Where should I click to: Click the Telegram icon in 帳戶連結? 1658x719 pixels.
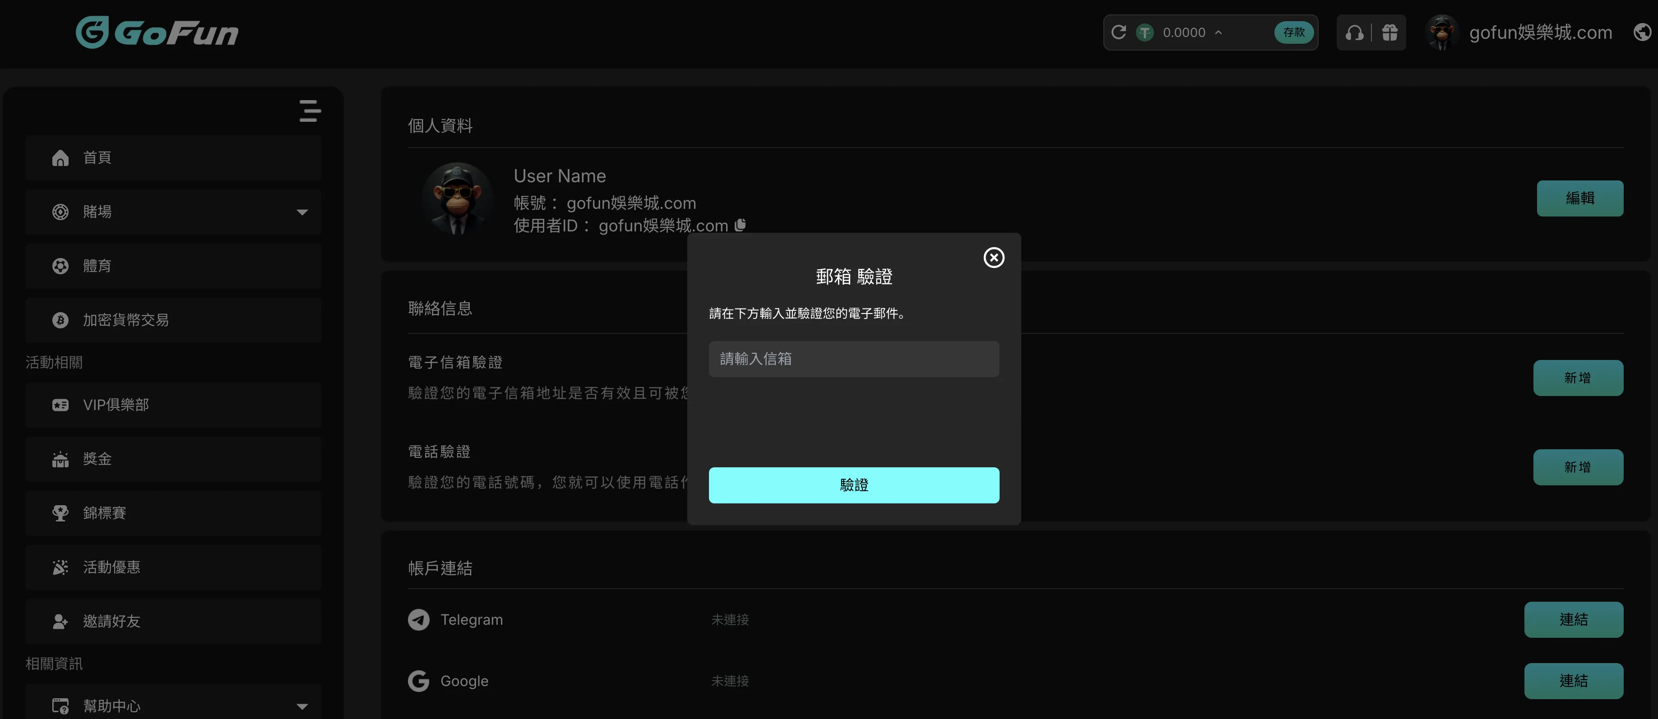pos(418,619)
